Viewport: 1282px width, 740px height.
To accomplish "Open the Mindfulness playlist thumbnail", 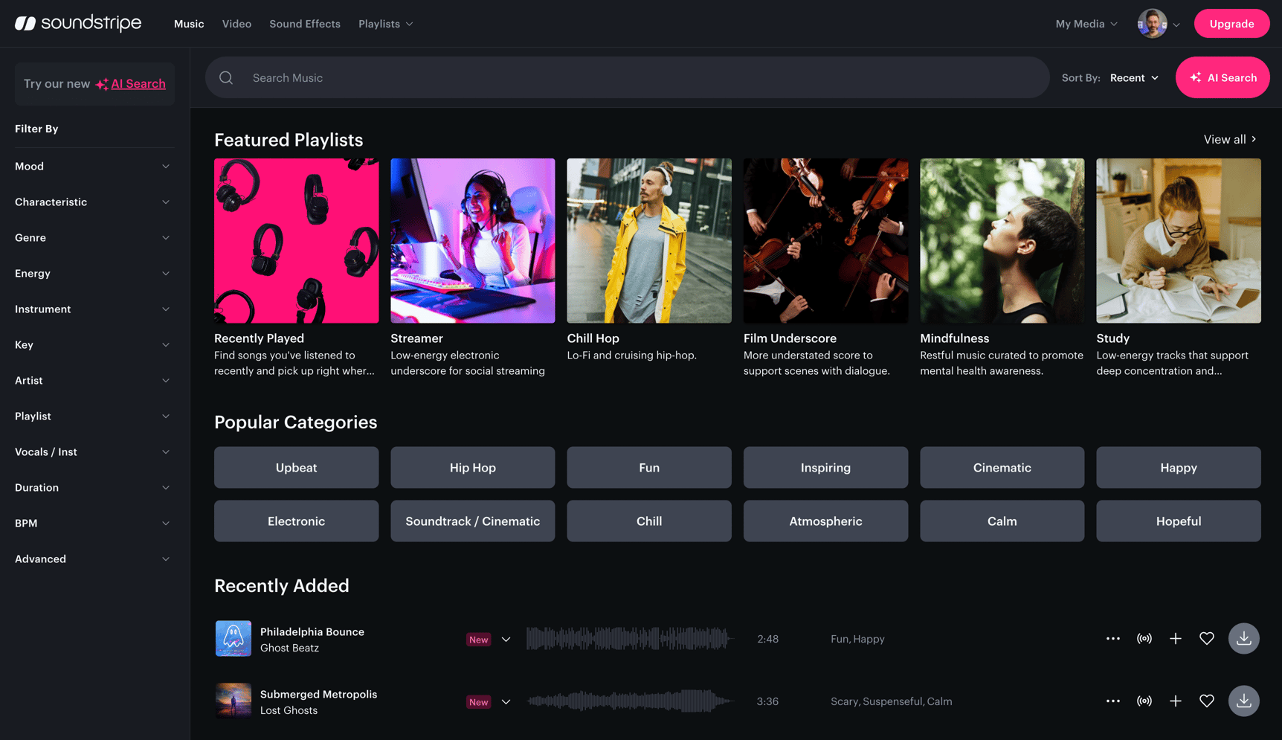I will [x=1002, y=241].
